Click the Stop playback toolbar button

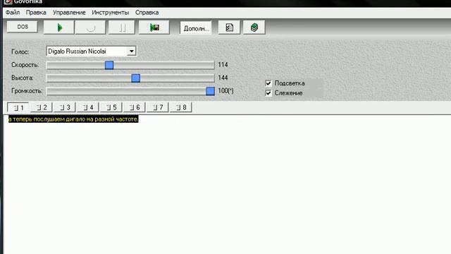90,28
